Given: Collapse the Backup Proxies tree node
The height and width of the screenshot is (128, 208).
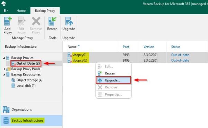Looking at the screenshot, I should pyautogui.click(x=4, y=58).
